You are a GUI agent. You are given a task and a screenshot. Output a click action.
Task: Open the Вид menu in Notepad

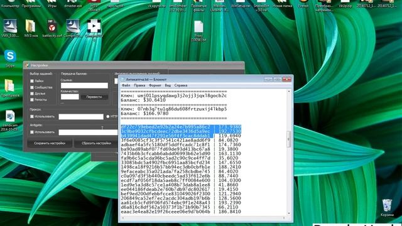pyautogui.click(x=168, y=85)
